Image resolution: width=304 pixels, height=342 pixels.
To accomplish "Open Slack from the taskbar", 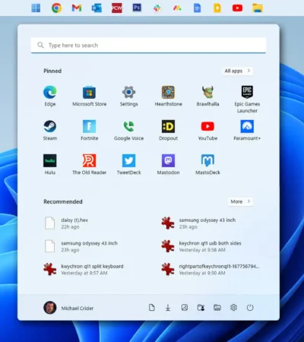I will (157, 8).
